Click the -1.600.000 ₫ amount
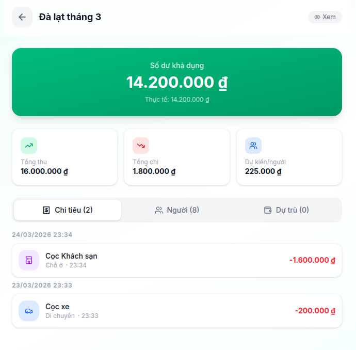The height and width of the screenshot is (350, 356). click(x=312, y=260)
